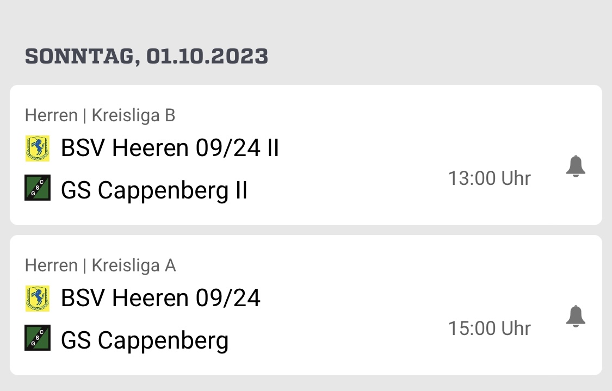Viewport: 612px width, 391px height.
Task: Click the 01.10.2023 date text
Action: point(207,57)
